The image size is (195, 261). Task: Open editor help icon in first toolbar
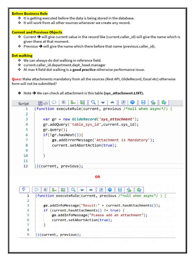(132, 102)
